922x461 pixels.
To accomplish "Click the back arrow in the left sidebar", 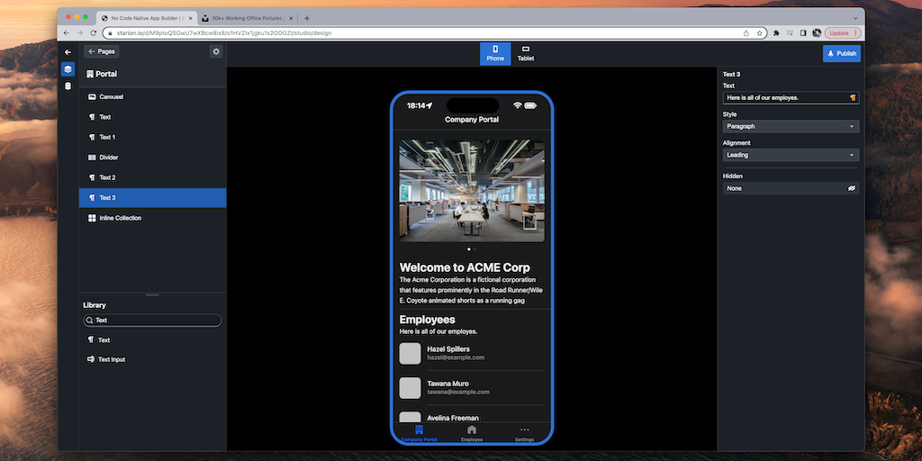I will point(68,52).
